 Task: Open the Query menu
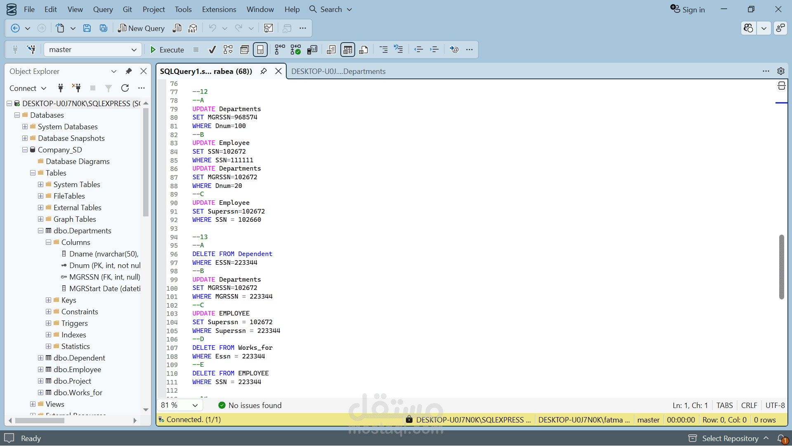tap(103, 9)
